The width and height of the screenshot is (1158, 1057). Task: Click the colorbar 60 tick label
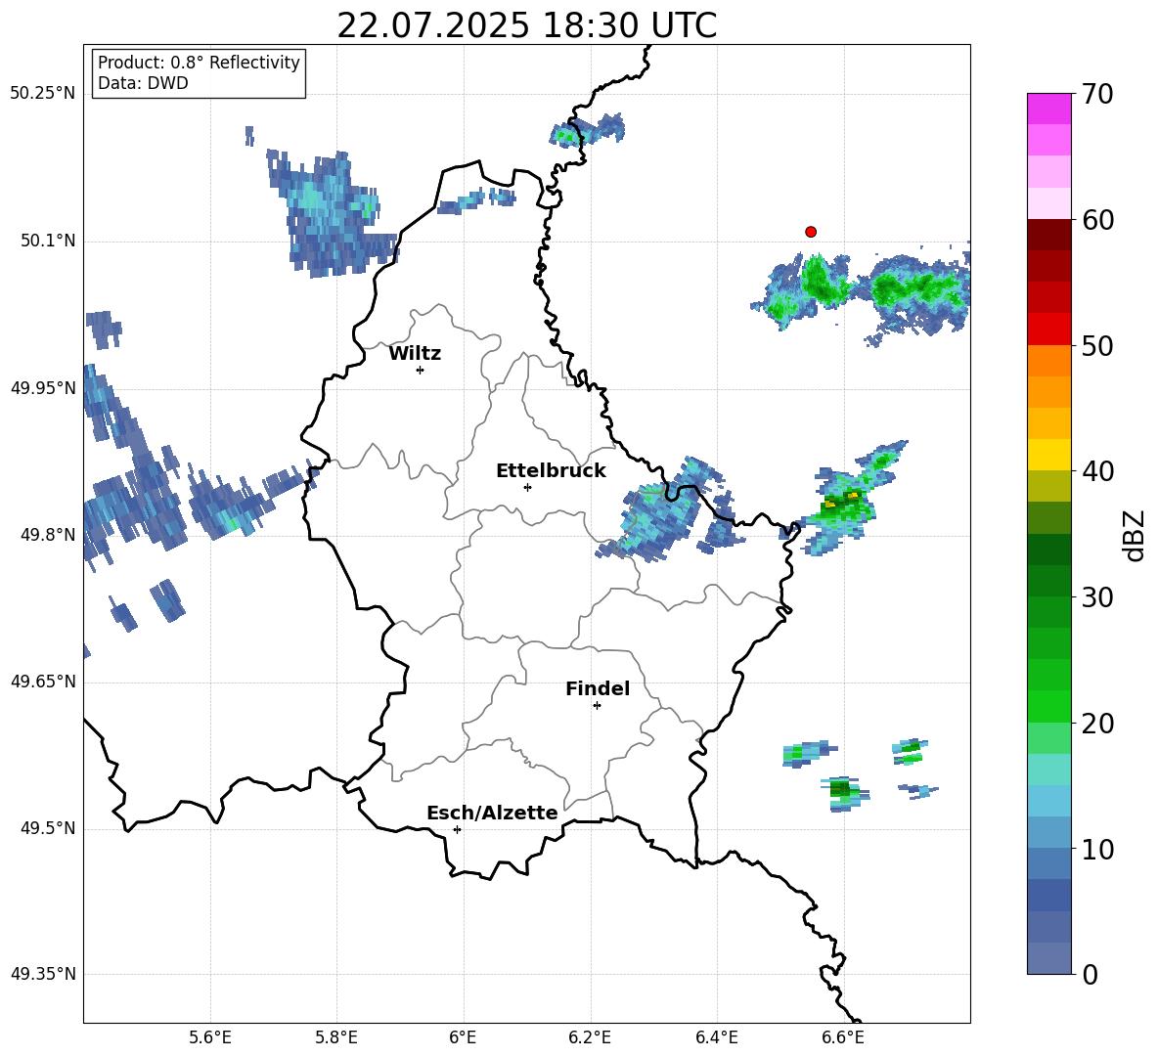1097,220
